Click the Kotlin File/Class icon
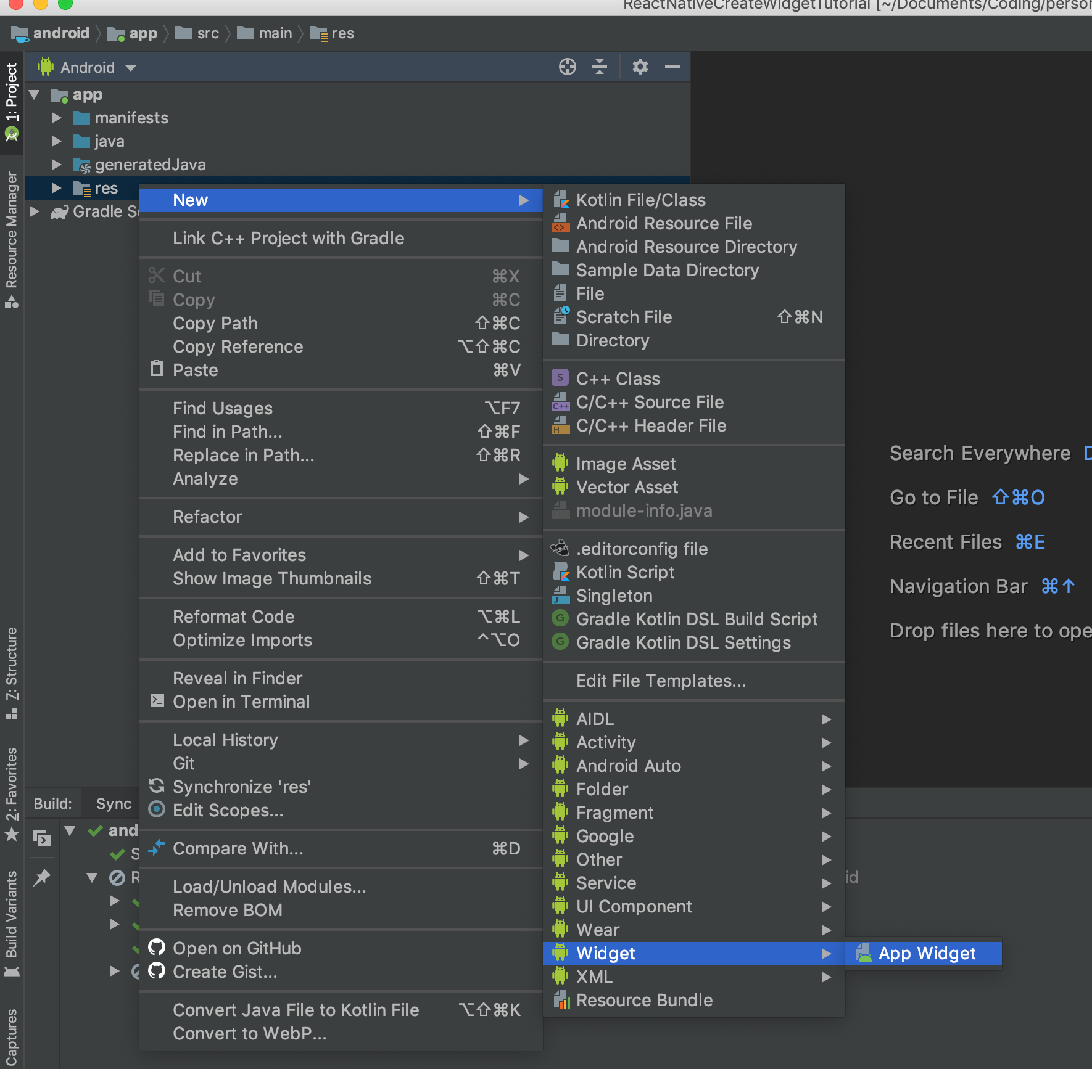This screenshot has width=1092, height=1069. pyautogui.click(x=560, y=200)
